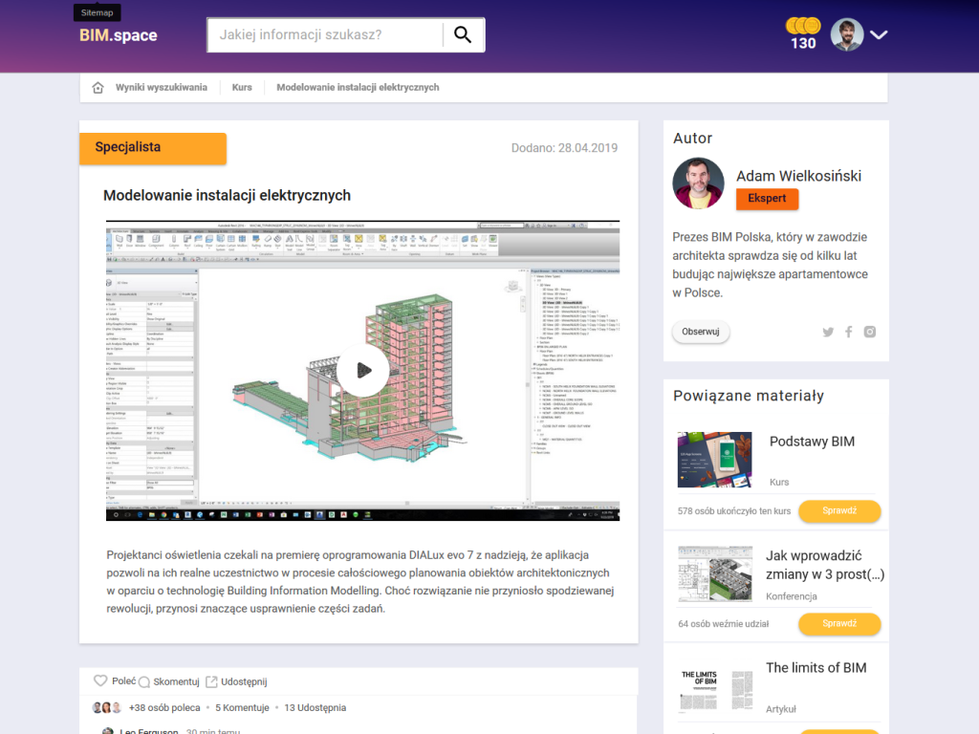The width and height of the screenshot is (979, 734).
Task: Click the home icon in the breadcrumb
Action: pyautogui.click(x=97, y=86)
